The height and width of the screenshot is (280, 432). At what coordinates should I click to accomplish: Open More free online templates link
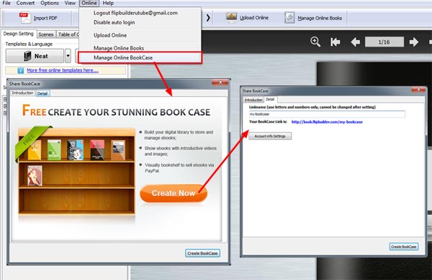tap(63, 70)
